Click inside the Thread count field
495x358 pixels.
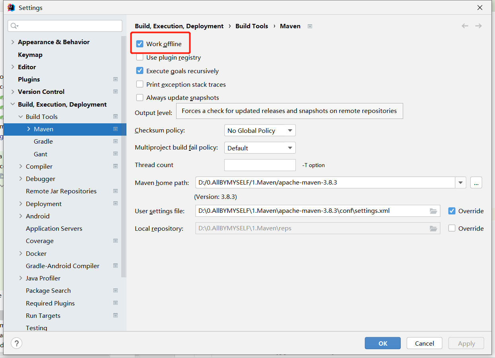pos(260,165)
